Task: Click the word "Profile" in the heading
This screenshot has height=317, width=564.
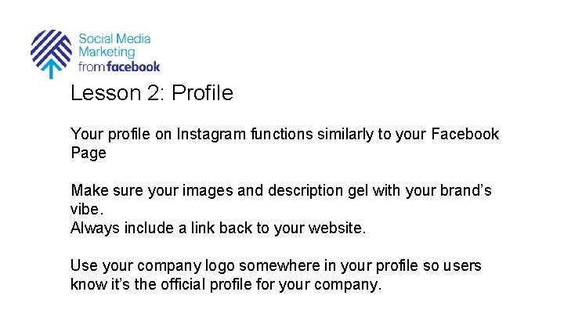Action: pyautogui.click(x=202, y=94)
